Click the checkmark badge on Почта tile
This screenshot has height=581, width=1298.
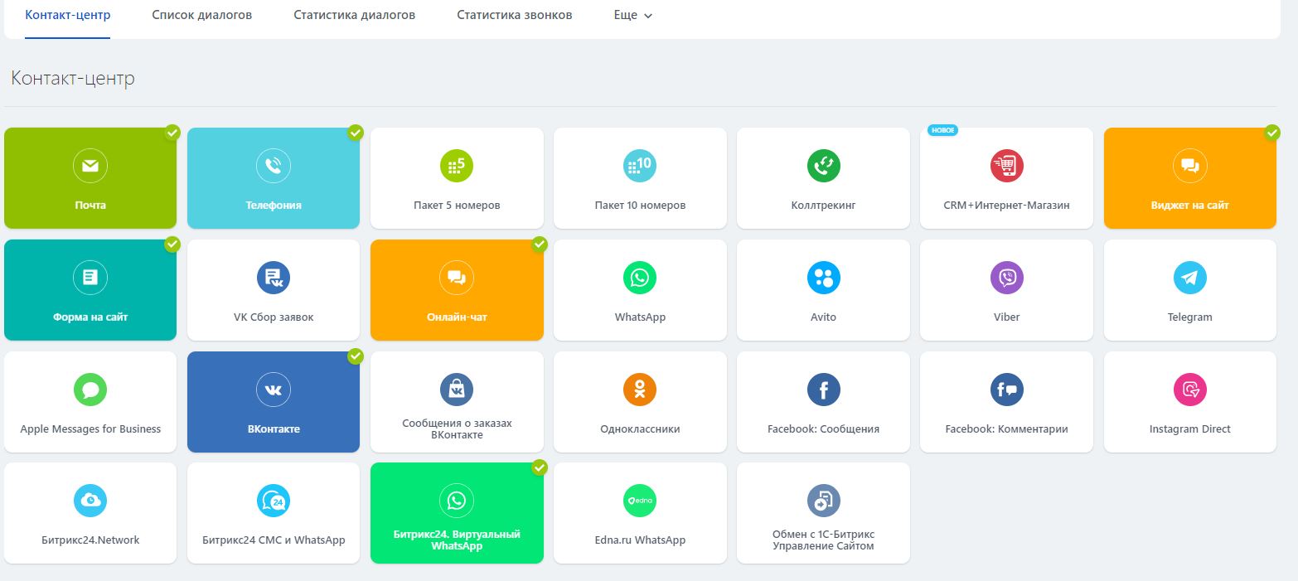tap(172, 132)
